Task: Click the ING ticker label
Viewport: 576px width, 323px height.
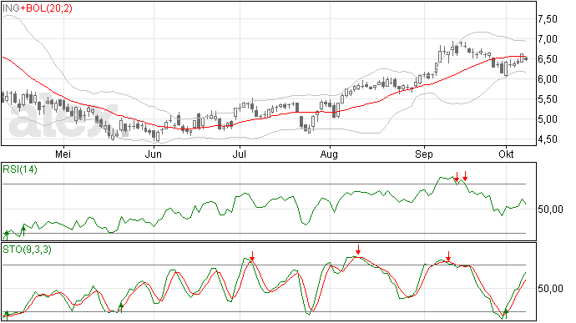Action: tap(12, 8)
